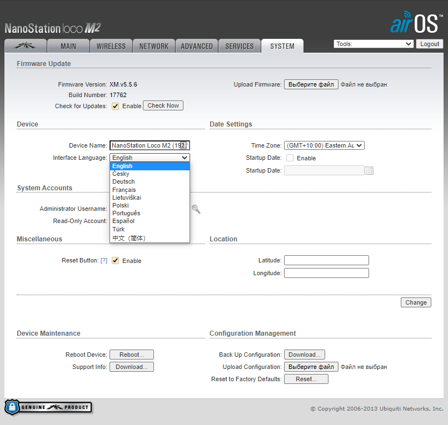Switch to the MAIN tab
Viewport: 448px width, 425px height.
pos(68,46)
